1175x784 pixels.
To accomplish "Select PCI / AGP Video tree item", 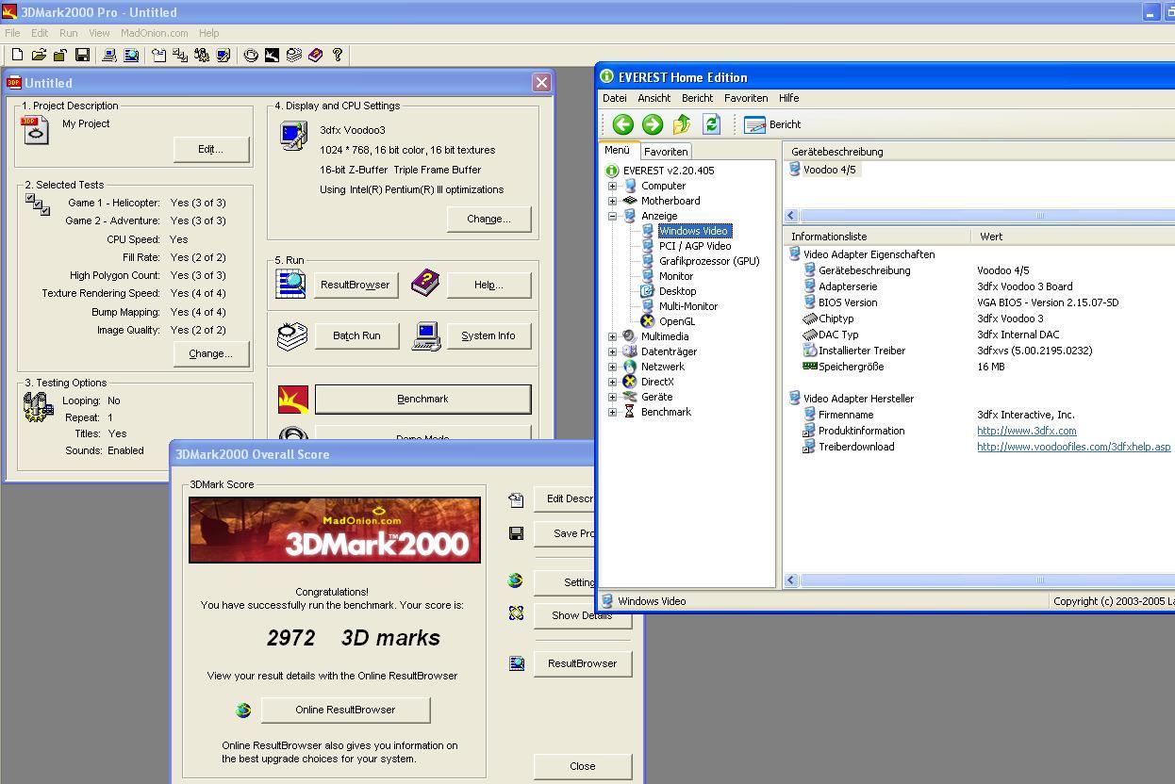I will point(695,246).
